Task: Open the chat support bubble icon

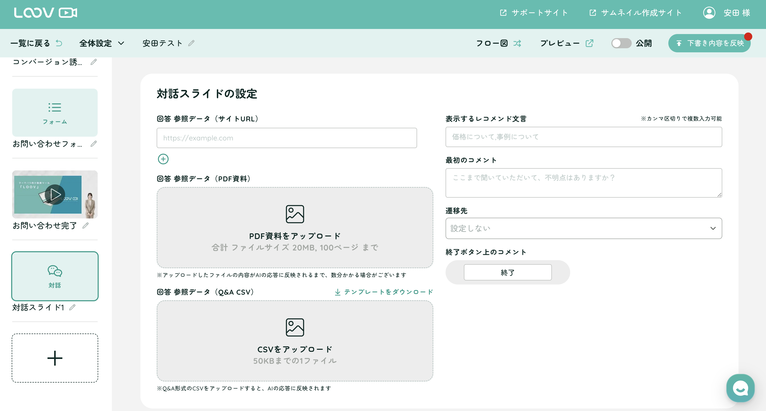Action: (740, 388)
